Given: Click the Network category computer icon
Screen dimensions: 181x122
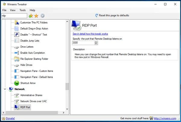Looking at the screenshot, I should tap(11, 89).
